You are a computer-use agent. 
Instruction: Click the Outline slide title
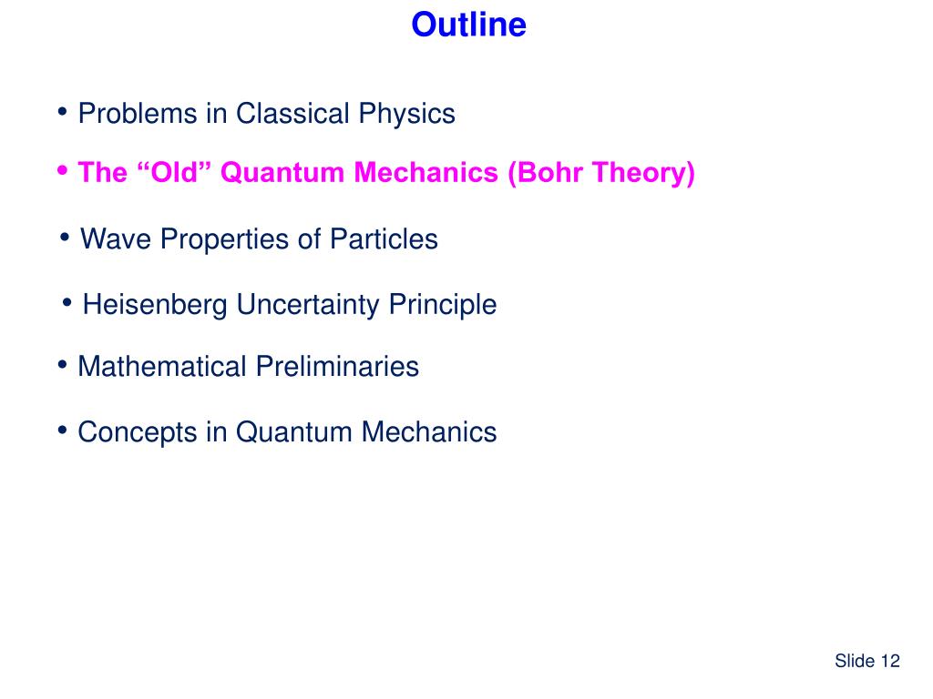pos(469,25)
